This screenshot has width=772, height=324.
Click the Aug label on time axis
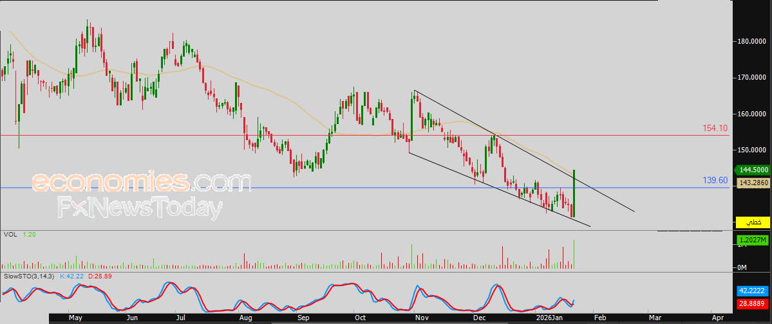pyautogui.click(x=245, y=318)
